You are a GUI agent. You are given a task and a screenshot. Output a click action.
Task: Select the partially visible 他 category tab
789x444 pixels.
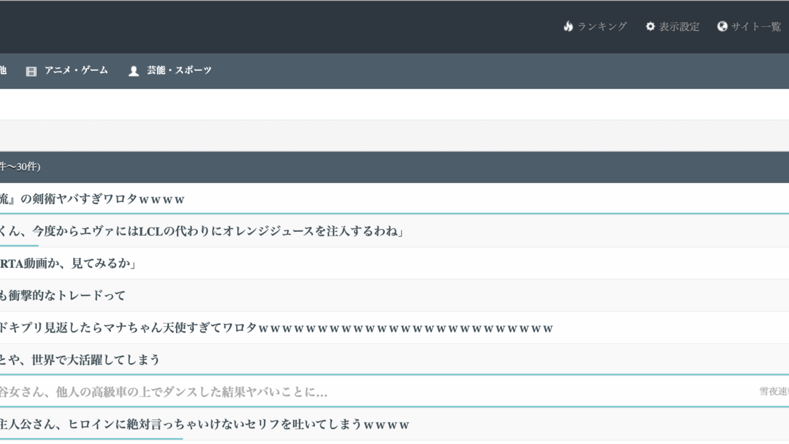pos(2,70)
